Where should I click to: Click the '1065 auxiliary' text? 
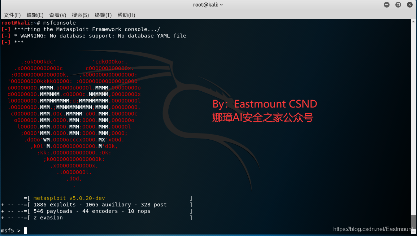pyautogui.click(x=108, y=205)
